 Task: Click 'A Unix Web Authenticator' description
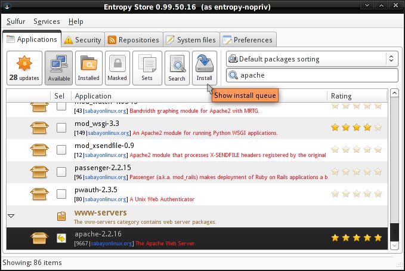tap(162, 199)
